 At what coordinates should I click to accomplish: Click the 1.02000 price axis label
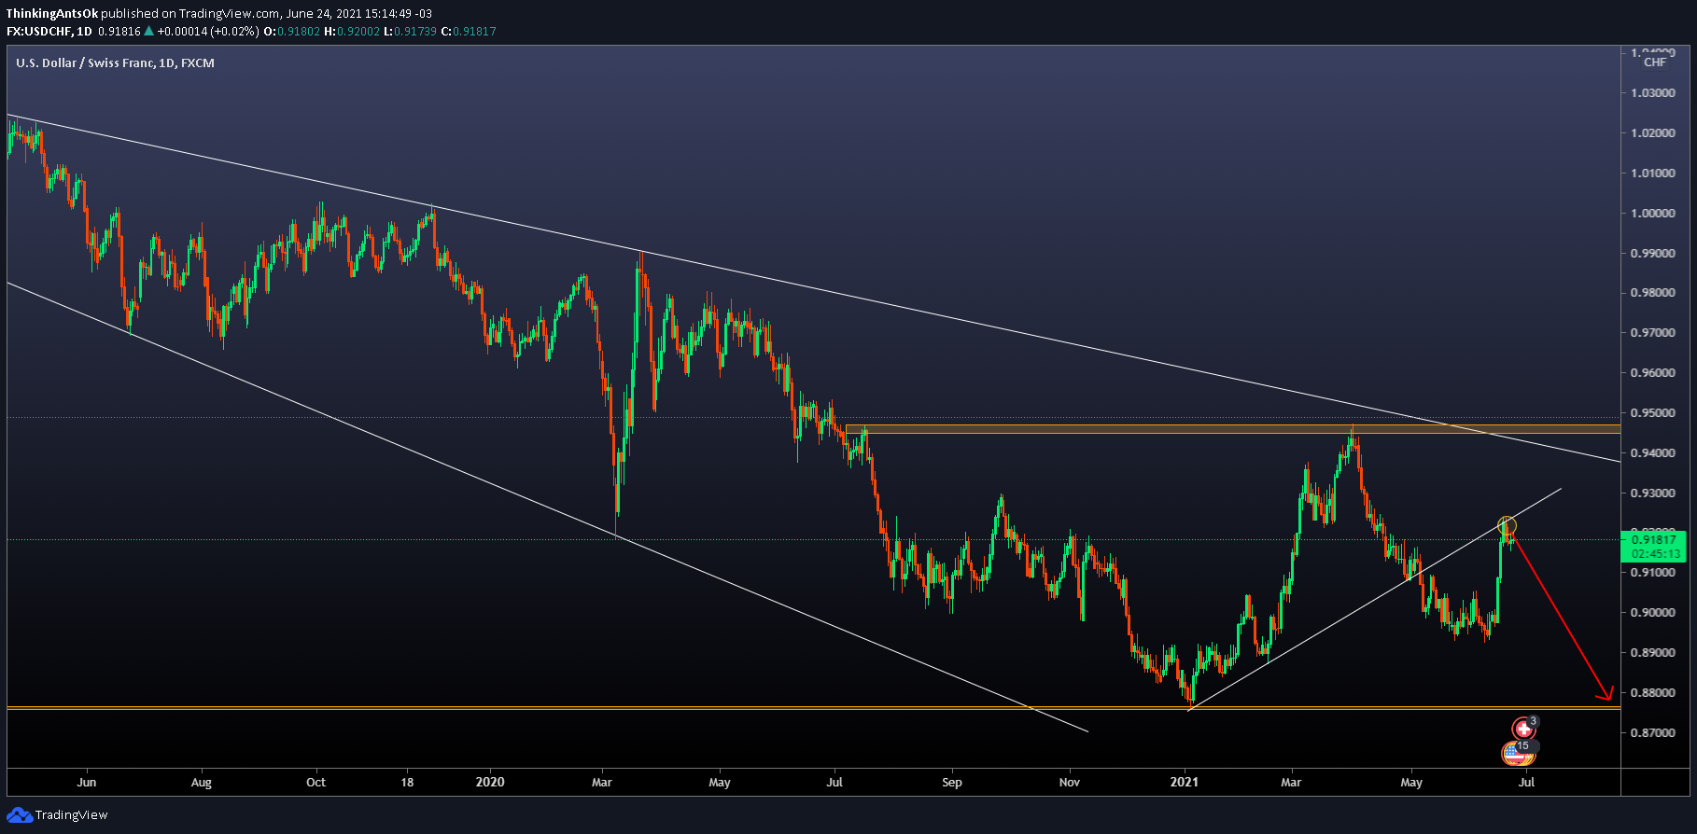[1652, 133]
